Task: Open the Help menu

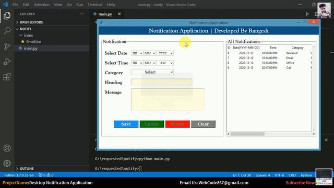Action: (111, 5)
